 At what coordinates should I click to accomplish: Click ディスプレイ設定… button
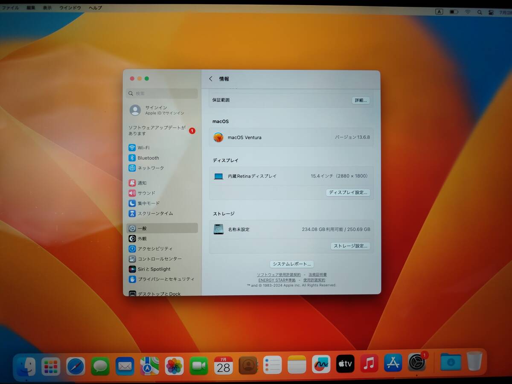[348, 192]
